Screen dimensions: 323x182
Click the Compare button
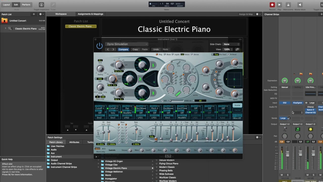click(123, 50)
